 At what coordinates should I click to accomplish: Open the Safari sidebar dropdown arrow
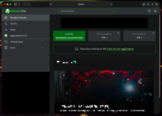coord(19,4)
